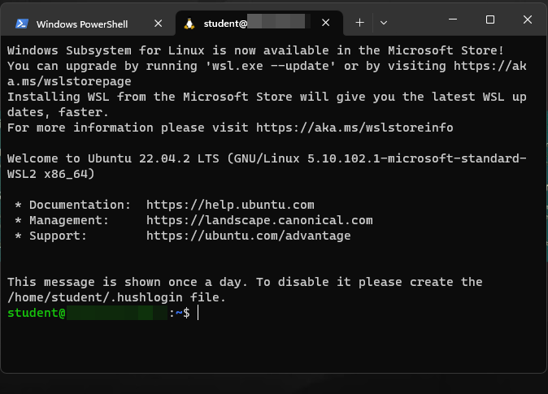
Task: Click the 'WSL2 x86_64)' text
Action: (x=51, y=174)
